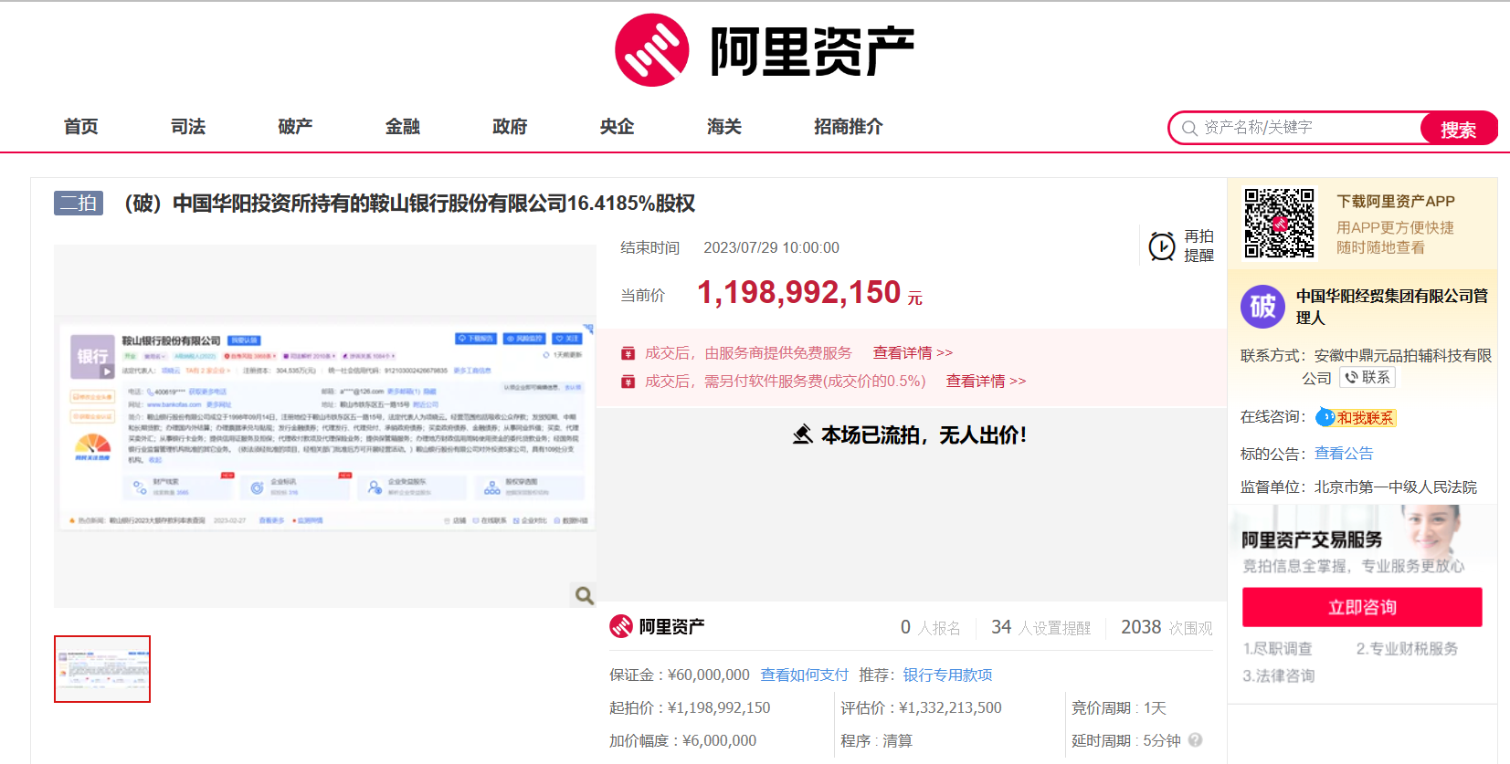The image size is (1510, 764).
Task: Click the 再拍提醒 clock icon
Action: 1162,246
